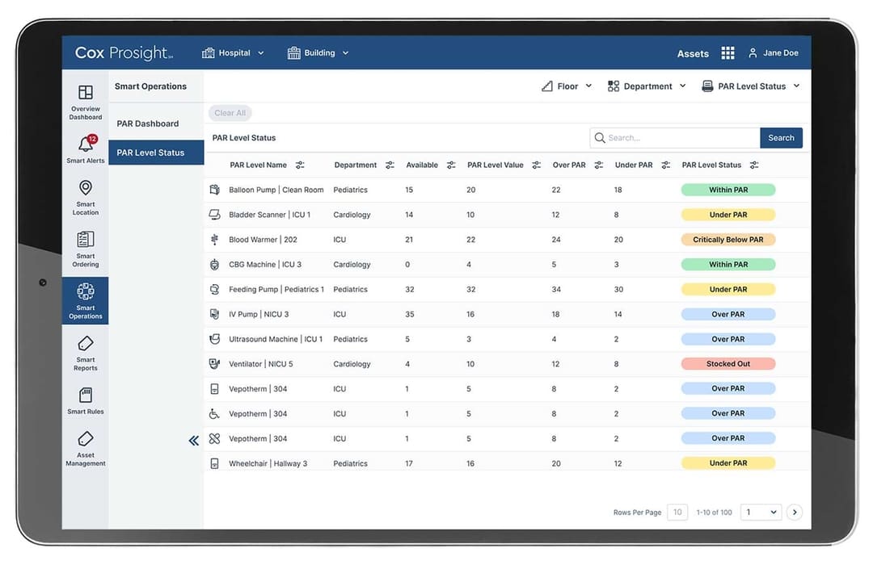873x561 pixels.
Task: Switch to PAR Dashboard tab
Action: pyautogui.click(x=148, y=124)
